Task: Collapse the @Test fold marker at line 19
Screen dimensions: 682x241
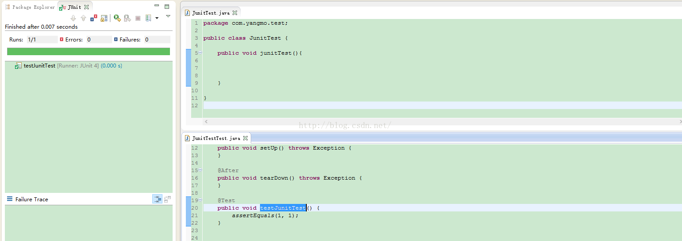Action: 200,200
